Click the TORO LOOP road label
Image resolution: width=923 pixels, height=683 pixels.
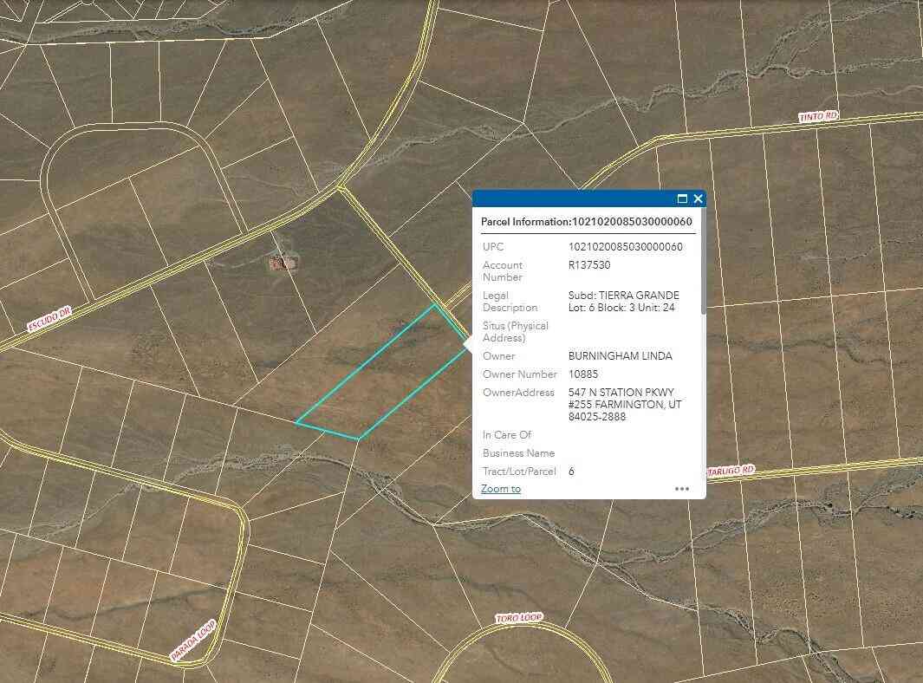[x=518, y=617]
